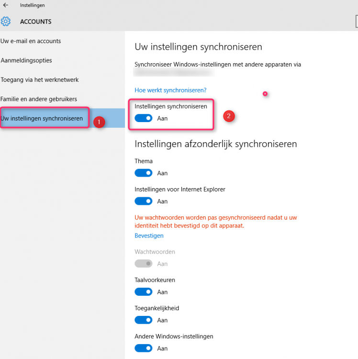Click the Accounts settings gear icon
Image resolution: width=358 pixels, height=359 pixels.
[x=6, y=22]
